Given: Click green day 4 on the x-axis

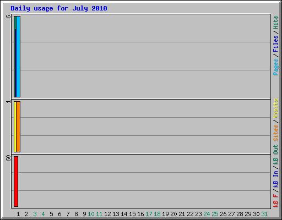Looking at the screenshot, I should (x=43, y=214).
